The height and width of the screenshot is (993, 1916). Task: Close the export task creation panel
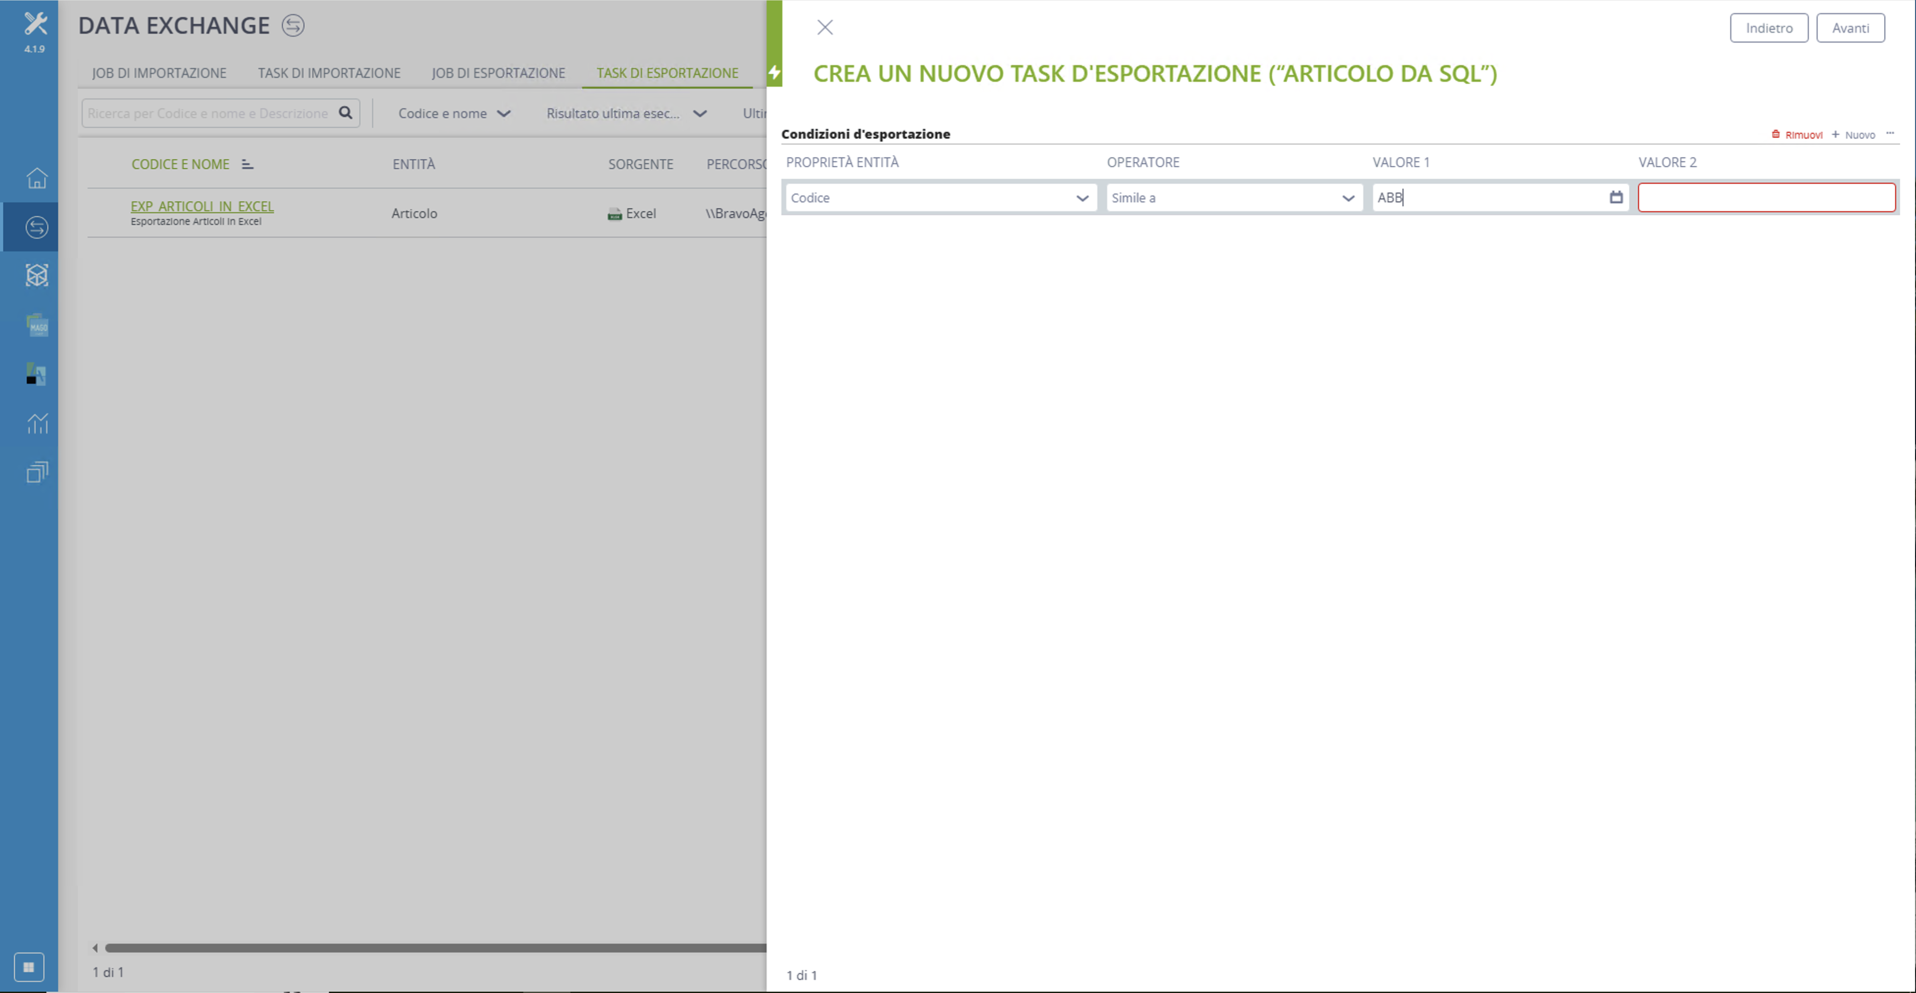point(825,27)
